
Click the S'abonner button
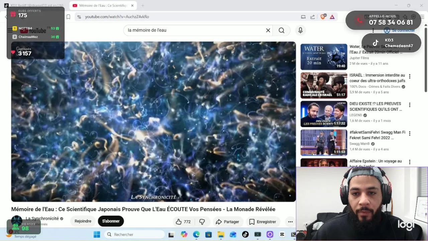(x=111, y=221)
